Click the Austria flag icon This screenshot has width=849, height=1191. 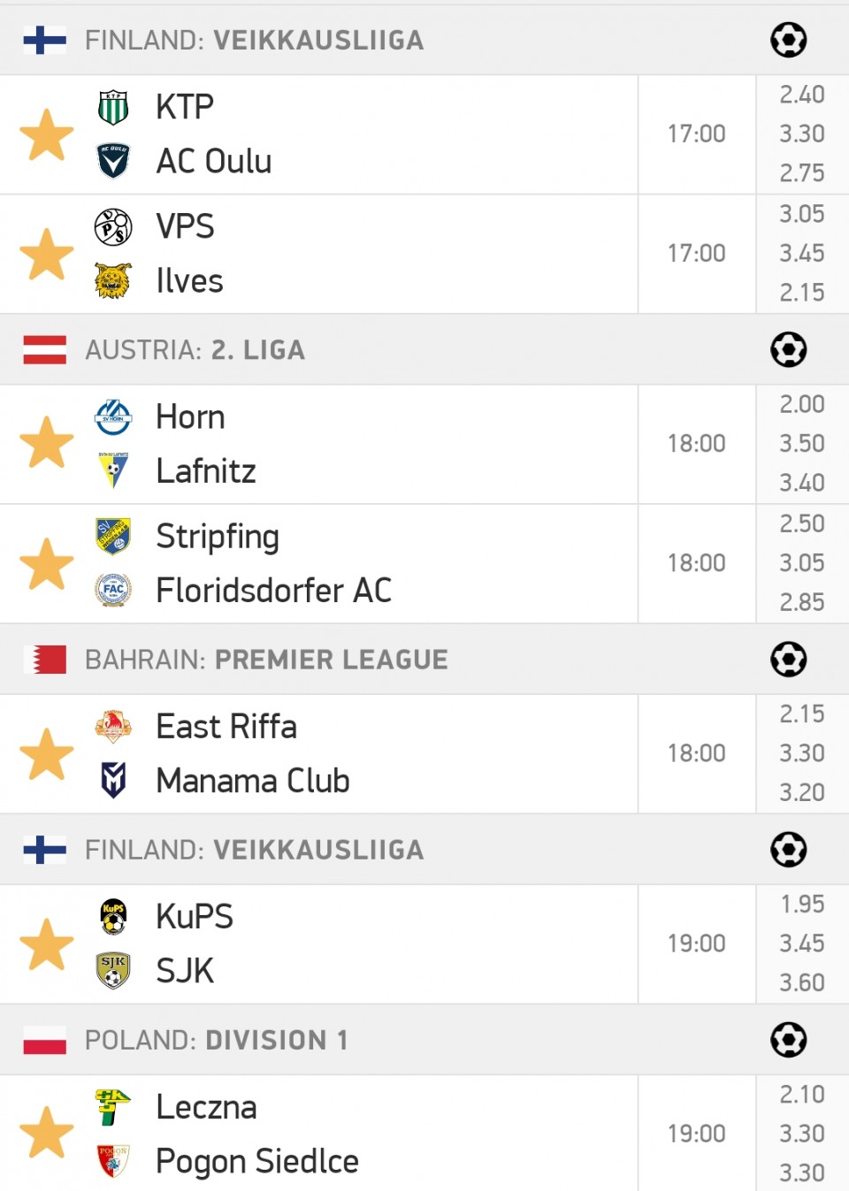tap(45, 350)
